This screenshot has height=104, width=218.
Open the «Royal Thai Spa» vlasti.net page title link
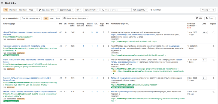pos(30,33)
